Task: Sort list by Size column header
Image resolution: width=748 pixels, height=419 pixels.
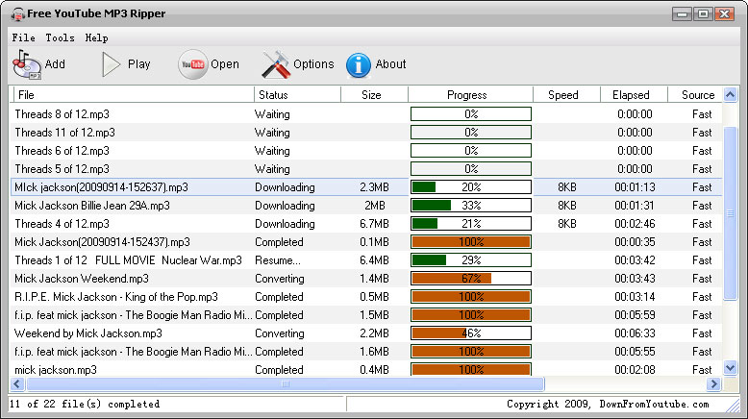Action: click(x=371, y=95)
